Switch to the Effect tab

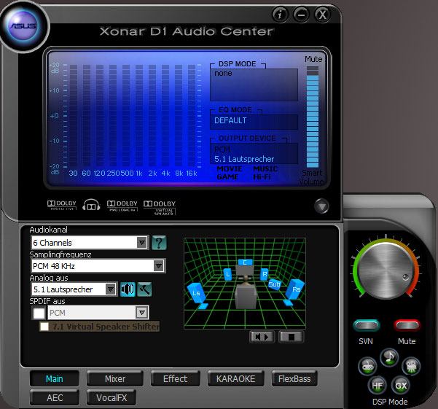point(176,378)
